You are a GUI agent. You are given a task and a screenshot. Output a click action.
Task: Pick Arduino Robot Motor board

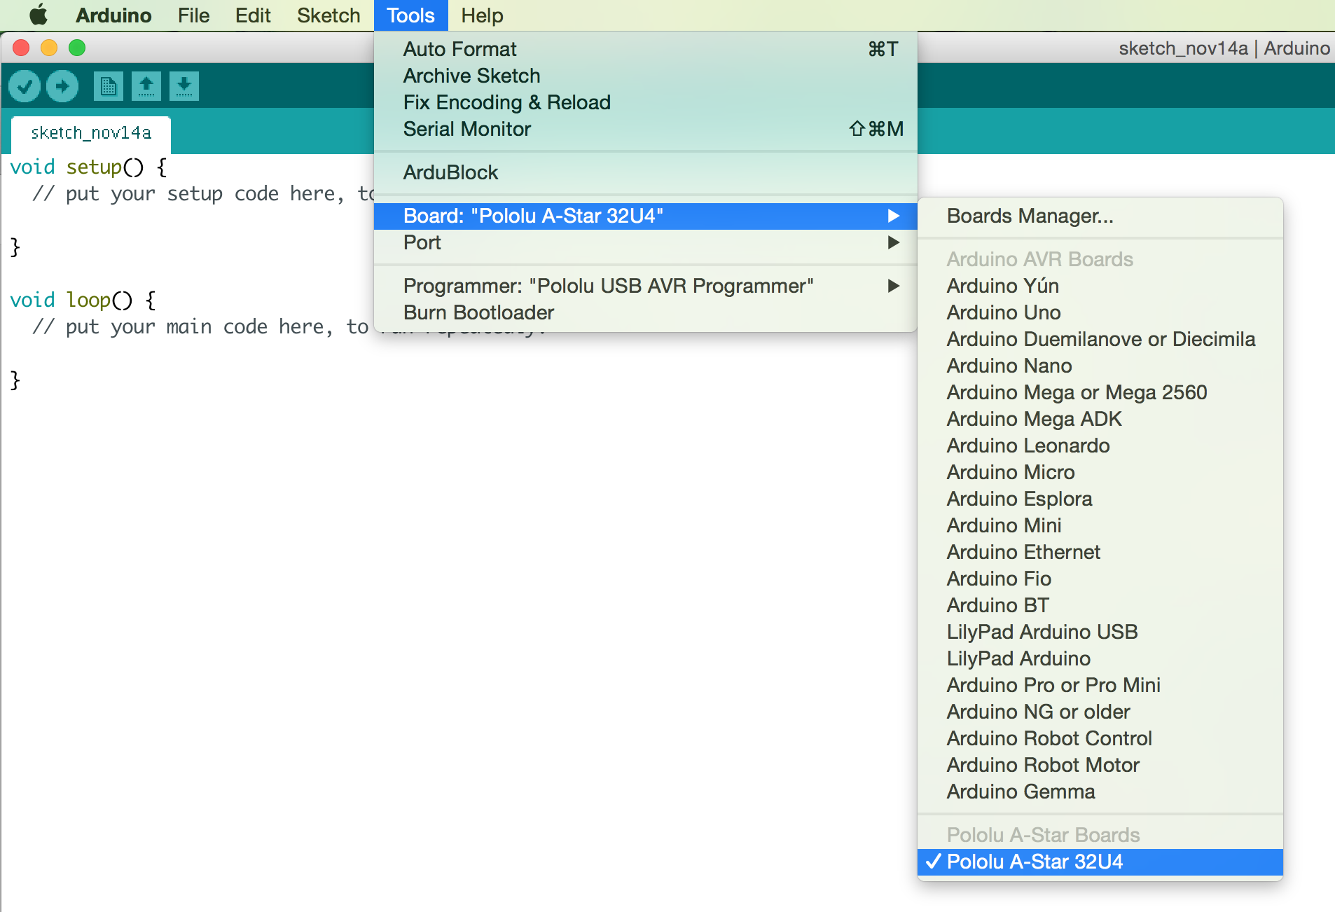[1100, 765]
